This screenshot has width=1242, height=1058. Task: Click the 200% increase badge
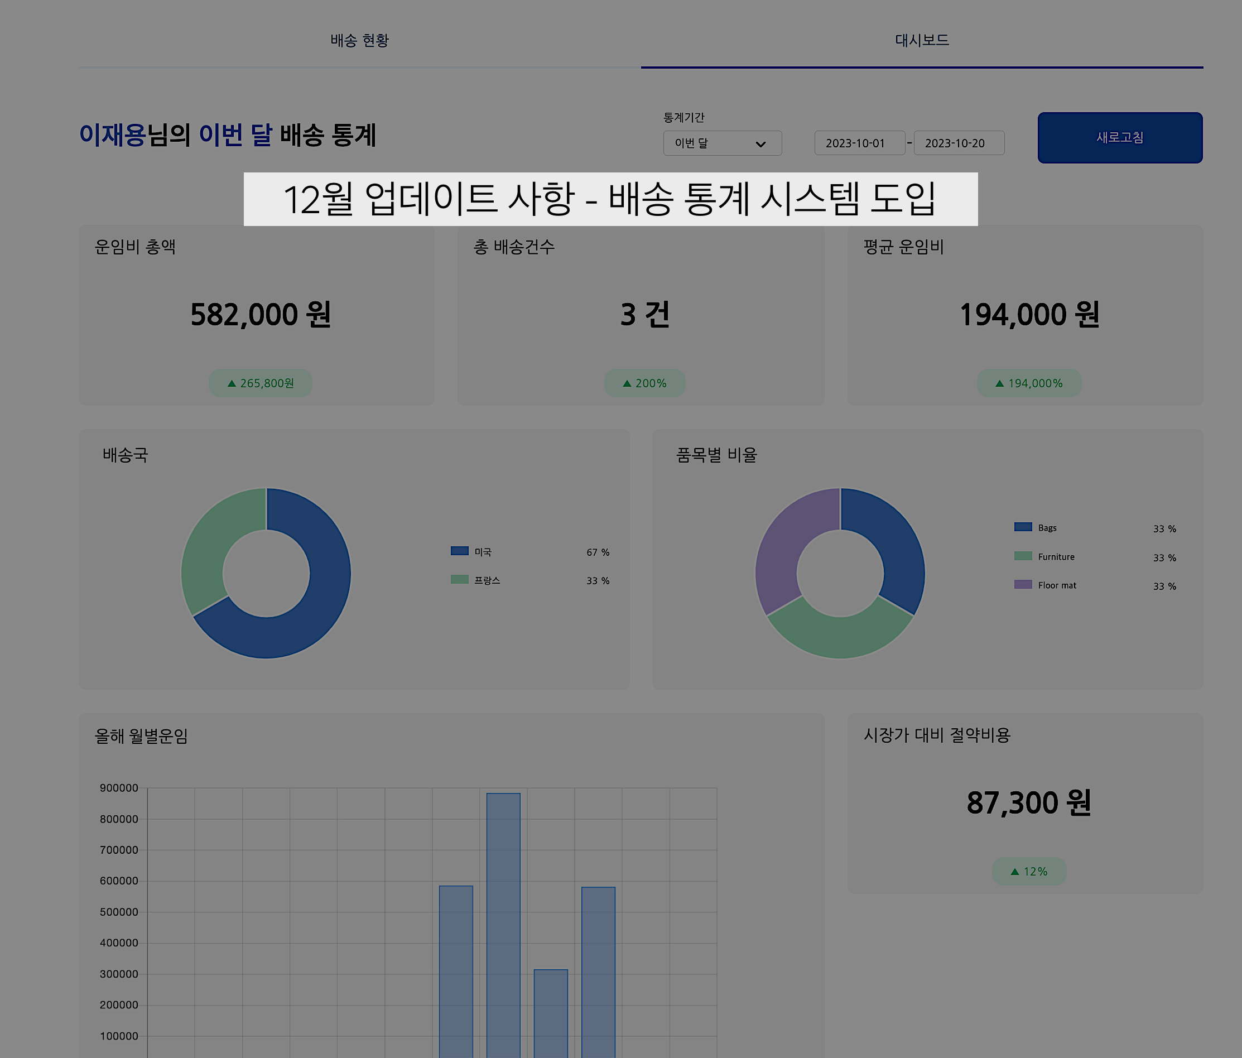coord(644,383)
